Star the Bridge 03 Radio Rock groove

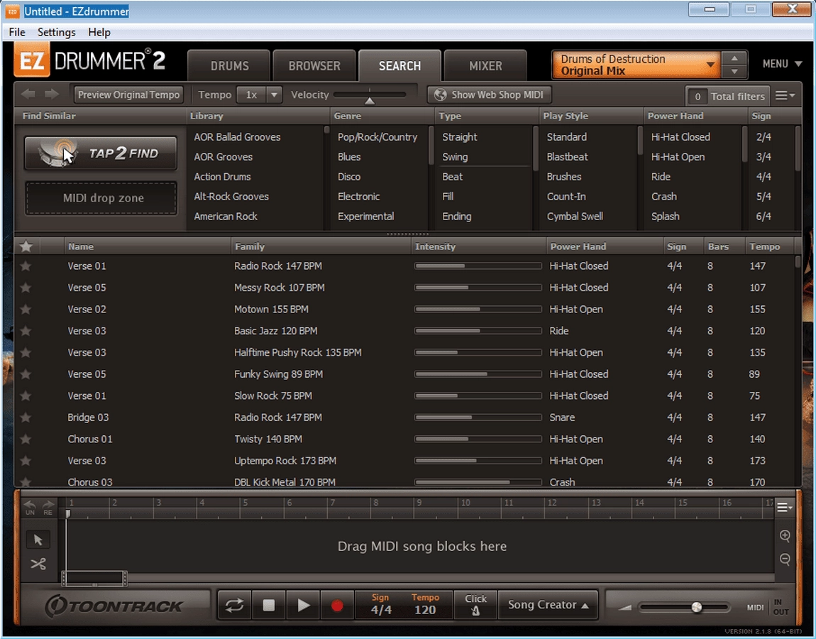pyautogui.click(x=26, y=417)
